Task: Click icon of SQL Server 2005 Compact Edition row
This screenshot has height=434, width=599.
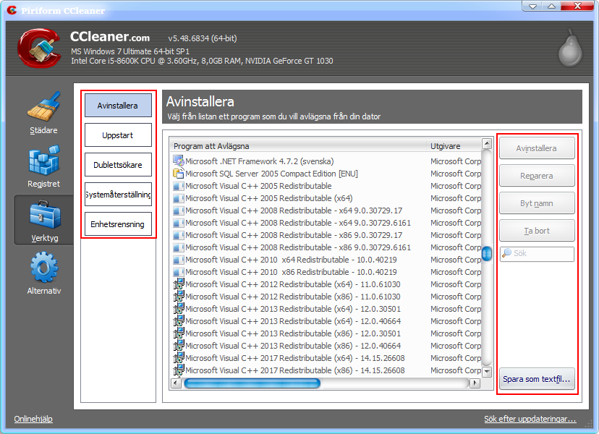Action: tap(179, 174)
